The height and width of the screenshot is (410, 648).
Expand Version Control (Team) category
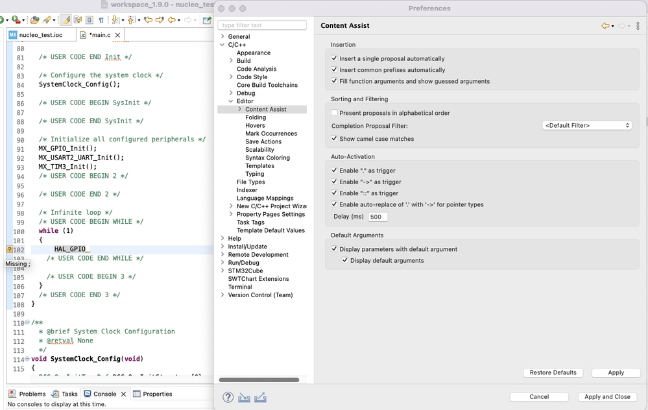[x=222, y=295]
